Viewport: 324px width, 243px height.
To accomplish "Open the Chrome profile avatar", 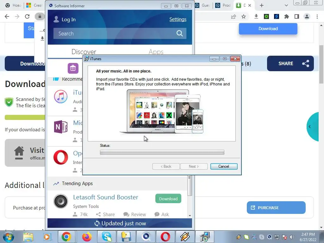I will (x=307, y=16).
